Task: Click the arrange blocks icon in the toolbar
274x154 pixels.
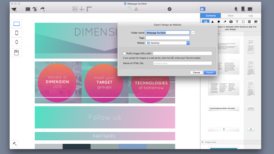Action: tap(75, 9)
